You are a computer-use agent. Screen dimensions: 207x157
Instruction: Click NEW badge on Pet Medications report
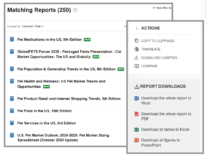point(87,39)
